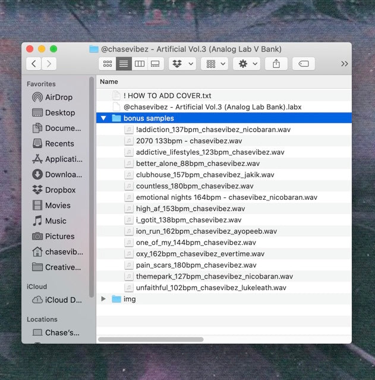Select oxy_162bpm_chasevibez_evertime.wav
The image size is (375, 380).
pos(224,254)
